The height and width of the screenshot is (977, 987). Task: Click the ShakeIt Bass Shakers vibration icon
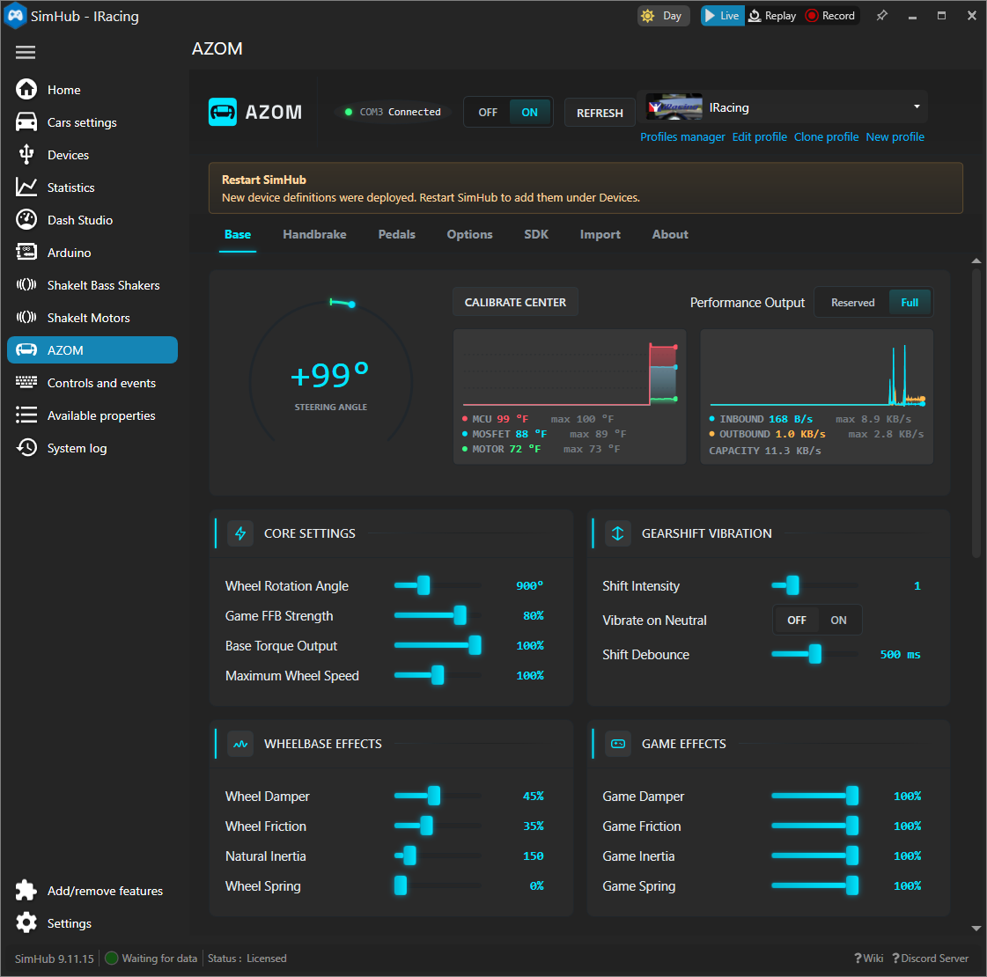tap(26, 285)
